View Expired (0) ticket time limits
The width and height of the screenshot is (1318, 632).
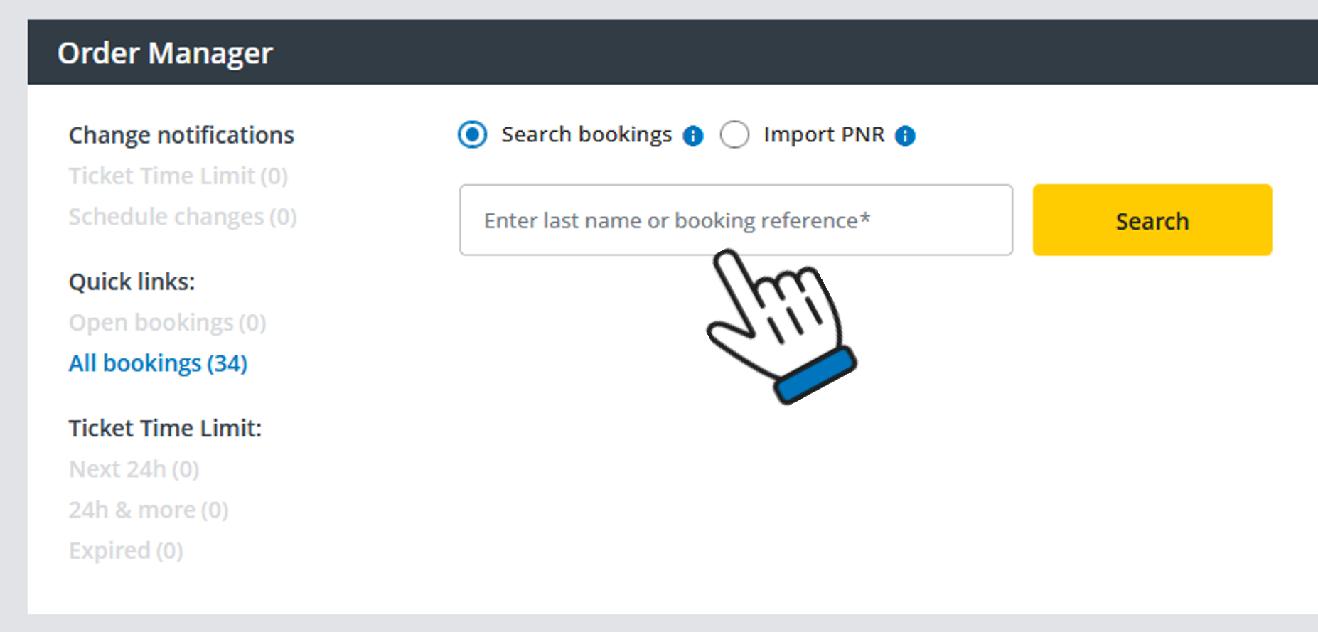[126, 550]
